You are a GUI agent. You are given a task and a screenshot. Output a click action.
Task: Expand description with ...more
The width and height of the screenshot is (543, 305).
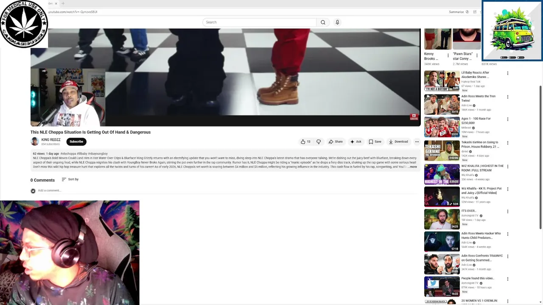click(x=412, y=167)
